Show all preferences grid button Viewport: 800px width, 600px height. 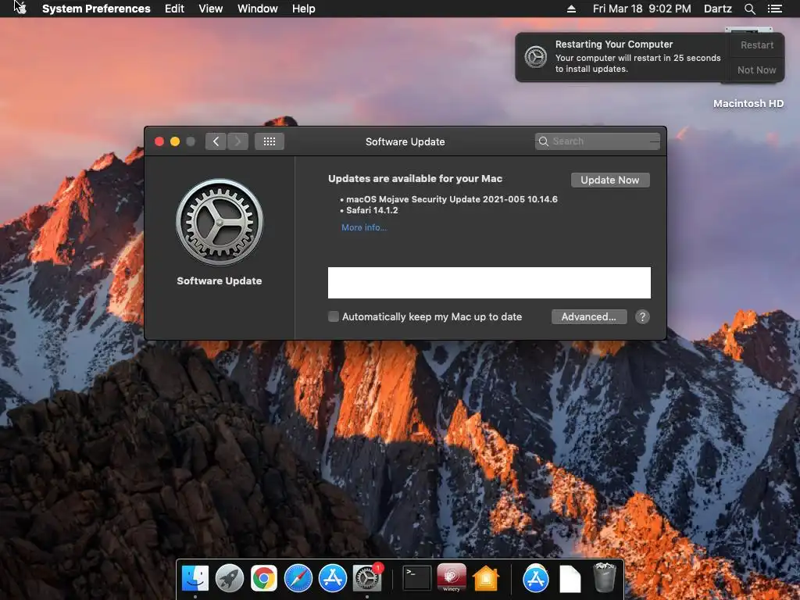click(x=270, y=141)
